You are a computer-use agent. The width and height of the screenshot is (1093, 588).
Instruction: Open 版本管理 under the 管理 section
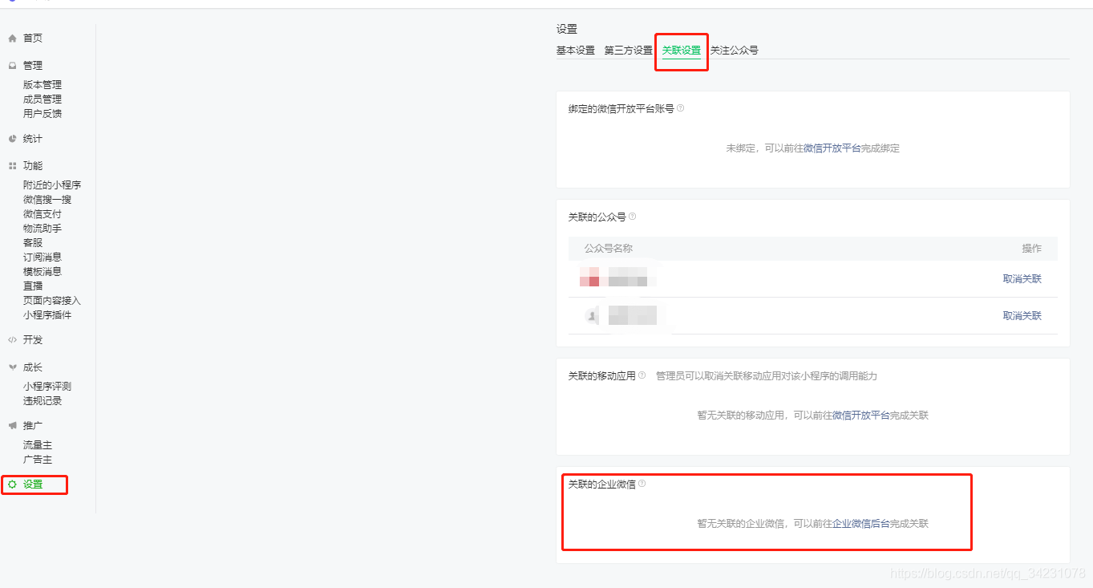tap(42, 83)
